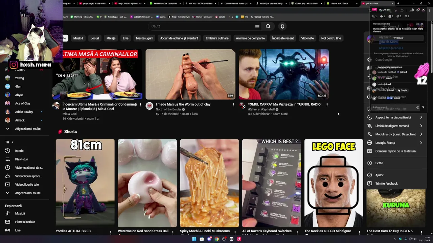Open more options for Marcus the Worm video
Image resolution: width=433 pixels, height=243 pixels.
(233, 105)
